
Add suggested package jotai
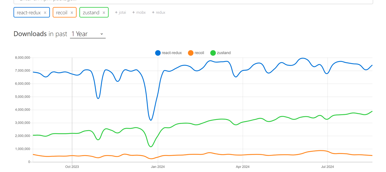click(x=120, y=12)
